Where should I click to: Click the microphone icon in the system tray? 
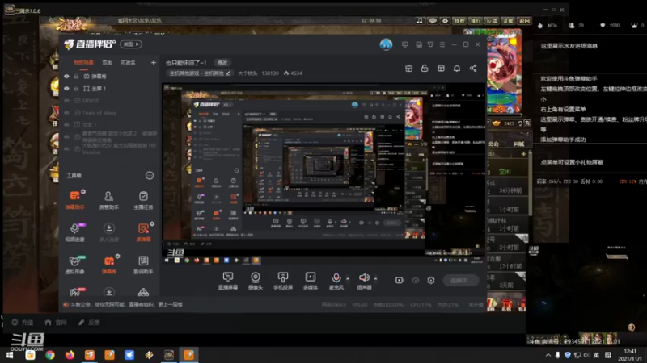(557, 355)
